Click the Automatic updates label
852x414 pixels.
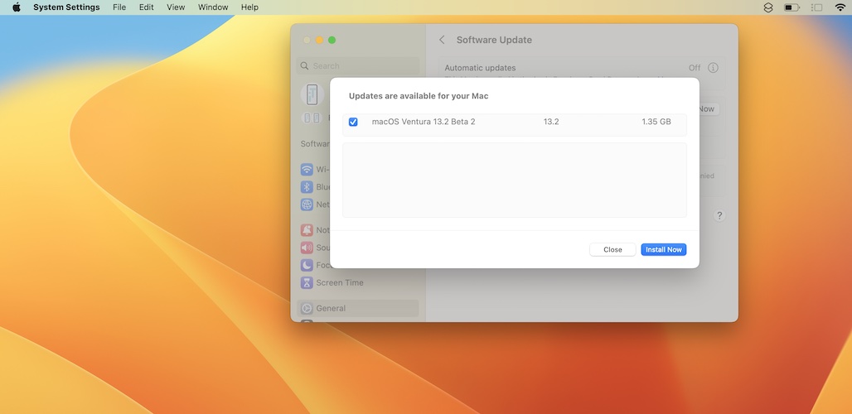point(480,68)
